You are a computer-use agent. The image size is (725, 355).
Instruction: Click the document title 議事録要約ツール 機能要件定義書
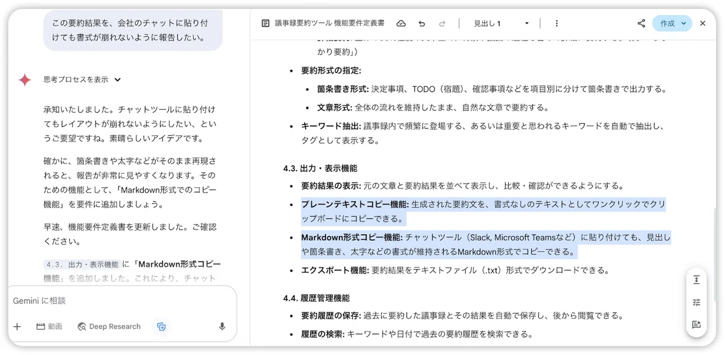[329, 24]
